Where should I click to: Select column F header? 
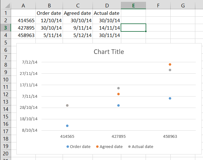tap(158, 6)
